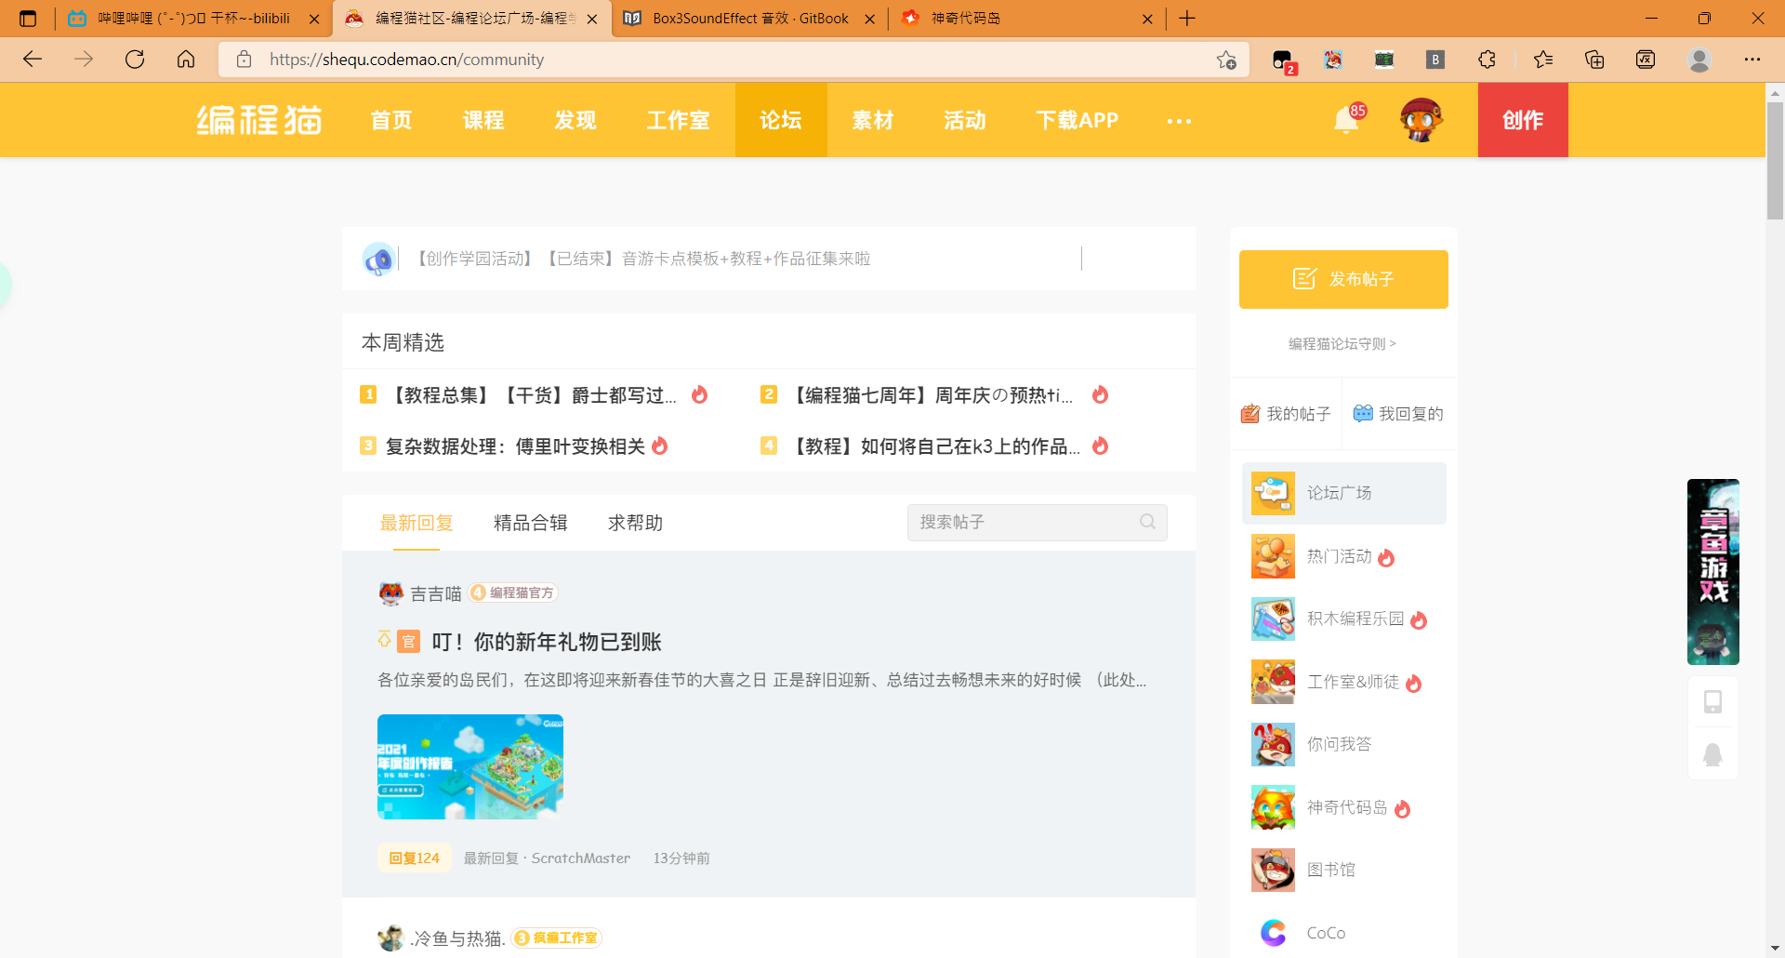Click the red 创作 button
This screenshot has height=958, width=1785.
(x=1523, y=120)
